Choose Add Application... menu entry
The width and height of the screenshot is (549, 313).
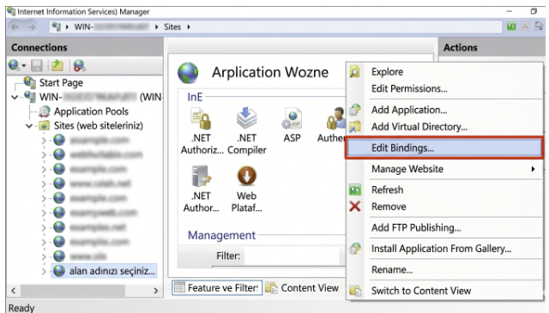[x=444, y=110]
